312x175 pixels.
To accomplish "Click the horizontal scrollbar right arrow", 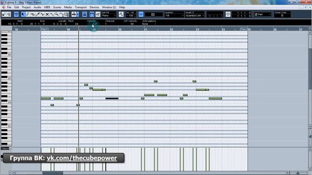I will tap(287, 173).
